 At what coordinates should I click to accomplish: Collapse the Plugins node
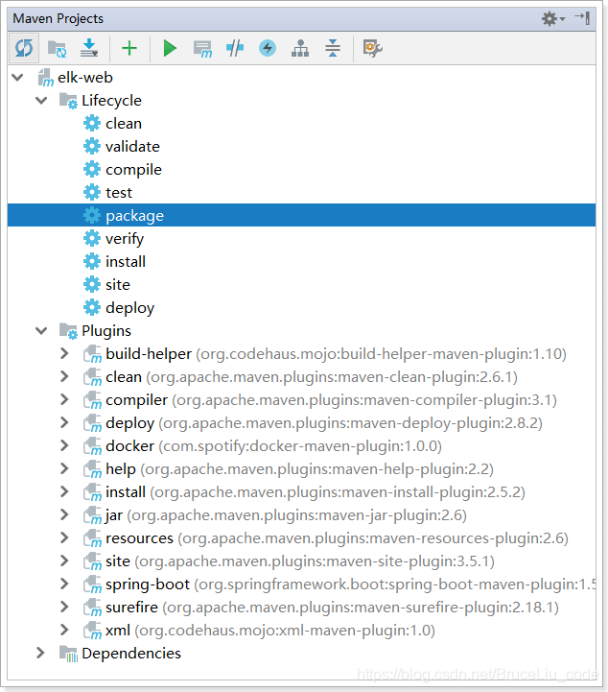click(x=41, y=331)
